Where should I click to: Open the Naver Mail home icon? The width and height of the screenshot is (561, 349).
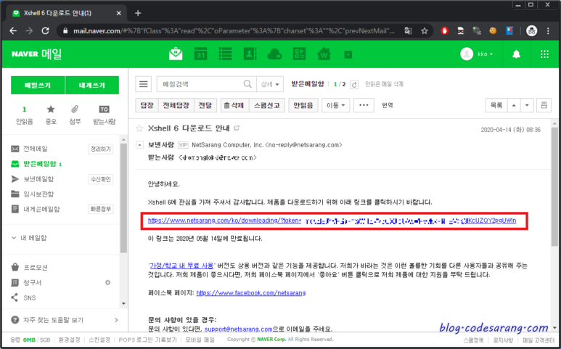click(176, 54)
